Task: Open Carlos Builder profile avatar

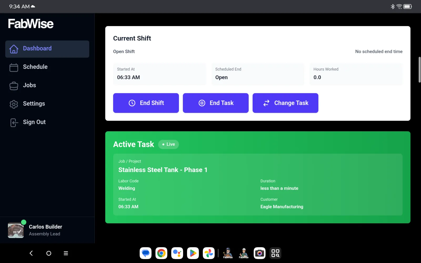Action: coord(16,230)
